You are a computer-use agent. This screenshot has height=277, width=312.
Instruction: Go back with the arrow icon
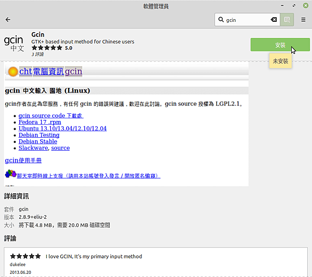tap(8, 19)
